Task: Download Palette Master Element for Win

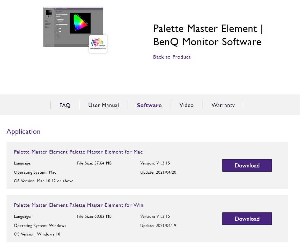Action: (247, 219)
